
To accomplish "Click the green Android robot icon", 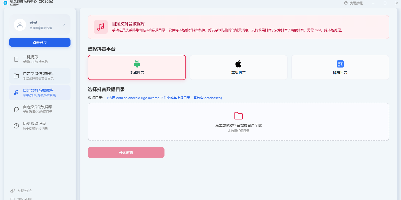I will point(137,64).
